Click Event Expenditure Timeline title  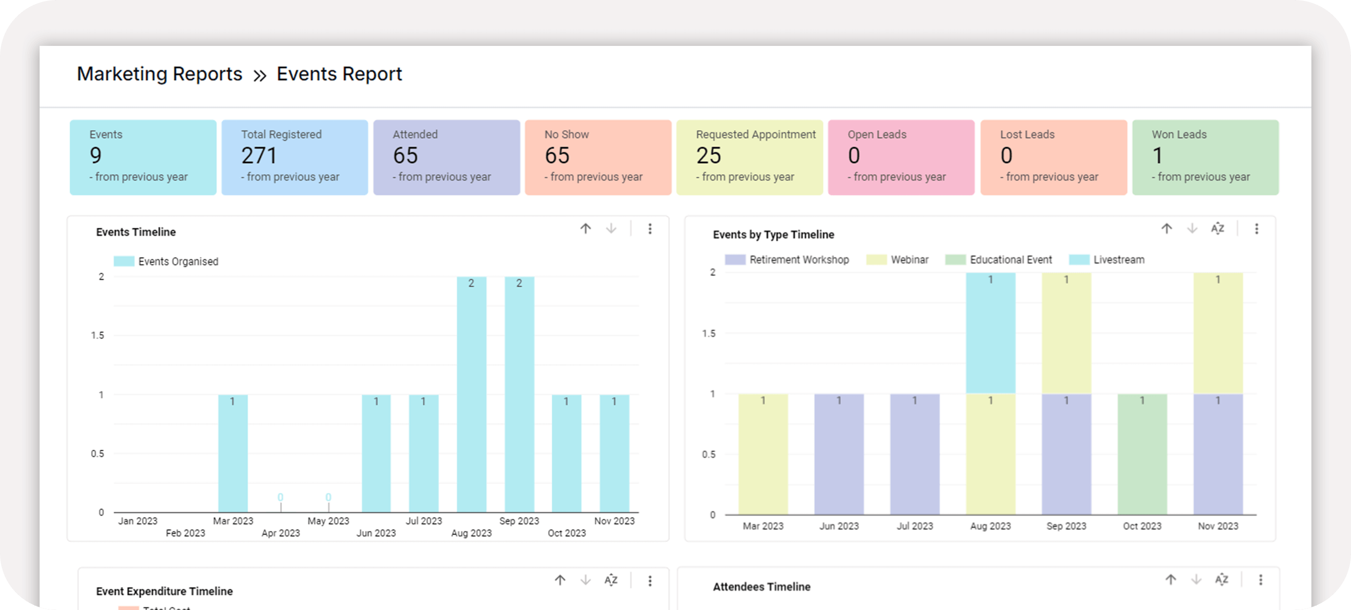[164, 591]
